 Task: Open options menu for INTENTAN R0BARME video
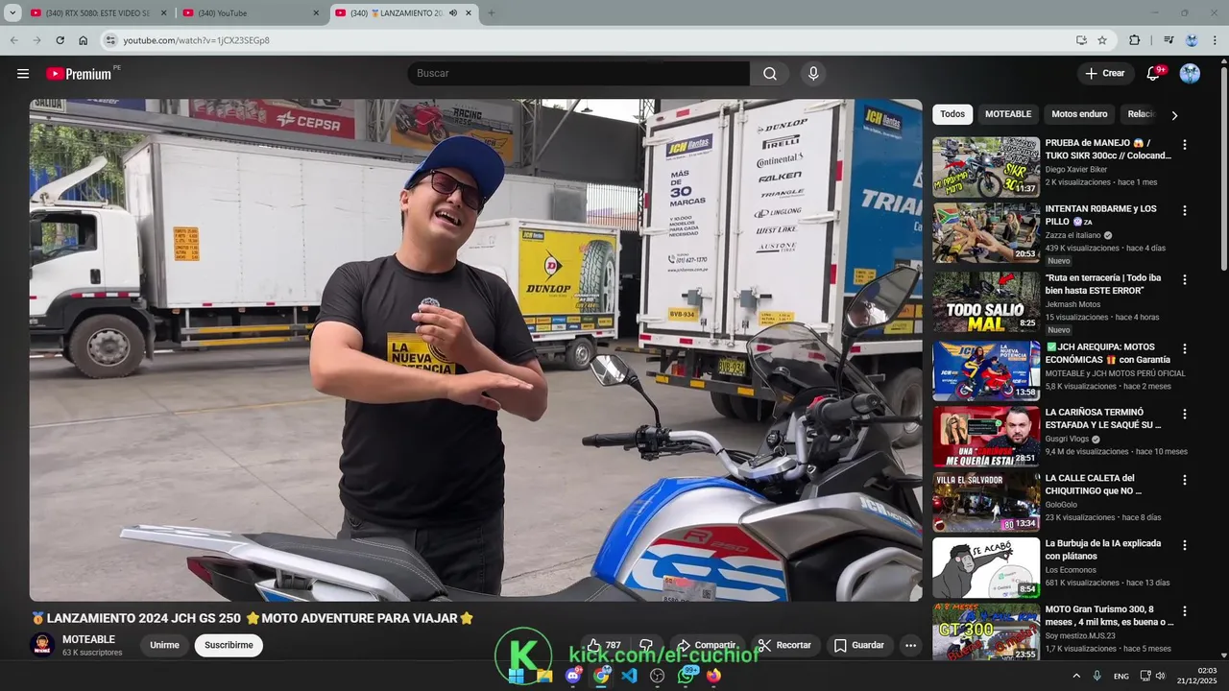(1184, 210)
